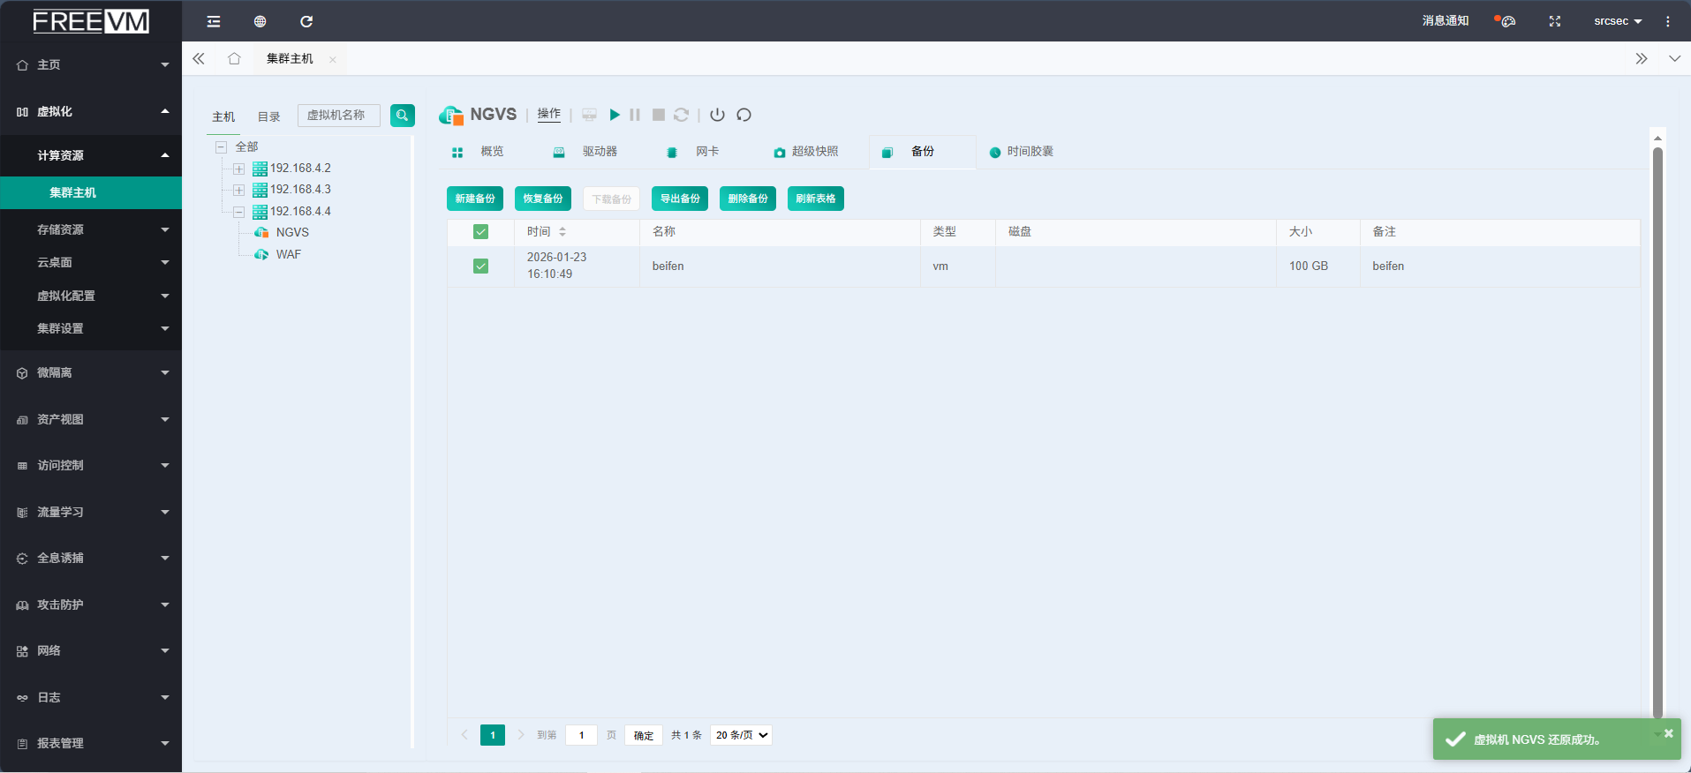Click the vertical scrollbar on right
This screenshot has height=773, width=1691.
tap(1657, 424)
